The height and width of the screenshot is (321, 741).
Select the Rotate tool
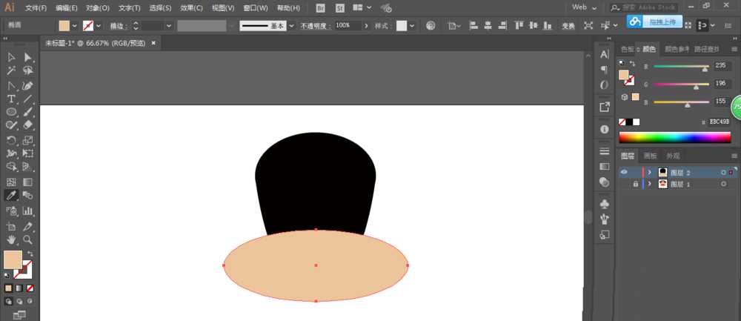(x=11, y=140)
